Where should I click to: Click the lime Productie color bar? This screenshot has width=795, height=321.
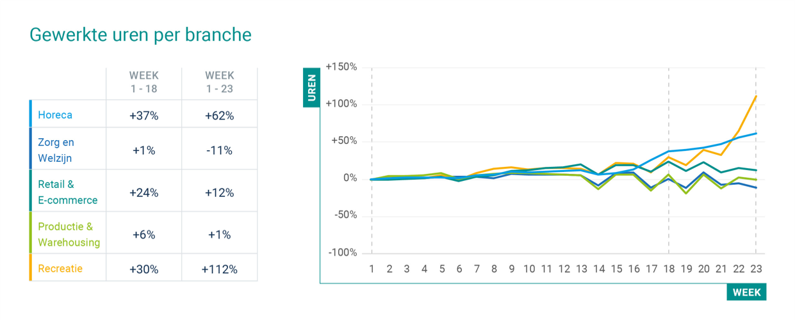(31, 233)
